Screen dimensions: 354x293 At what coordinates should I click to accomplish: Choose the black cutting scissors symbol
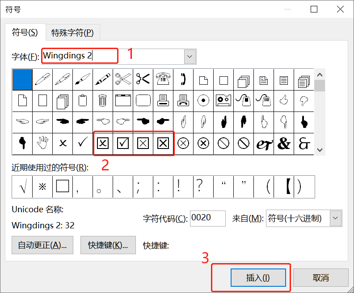pyautogui.click(x=143, y=80)
